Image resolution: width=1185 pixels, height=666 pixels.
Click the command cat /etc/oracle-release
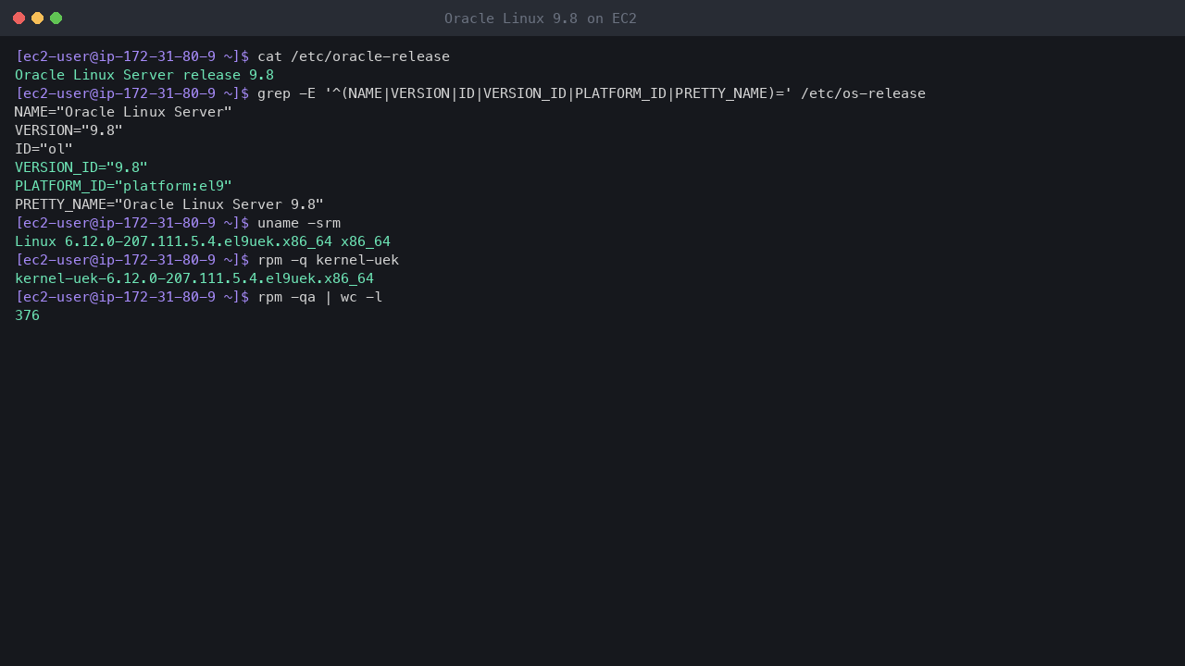(354, 56)
